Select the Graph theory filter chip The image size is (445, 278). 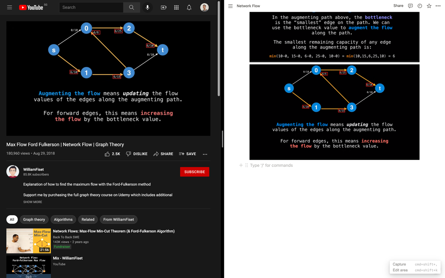click(34, 220)
